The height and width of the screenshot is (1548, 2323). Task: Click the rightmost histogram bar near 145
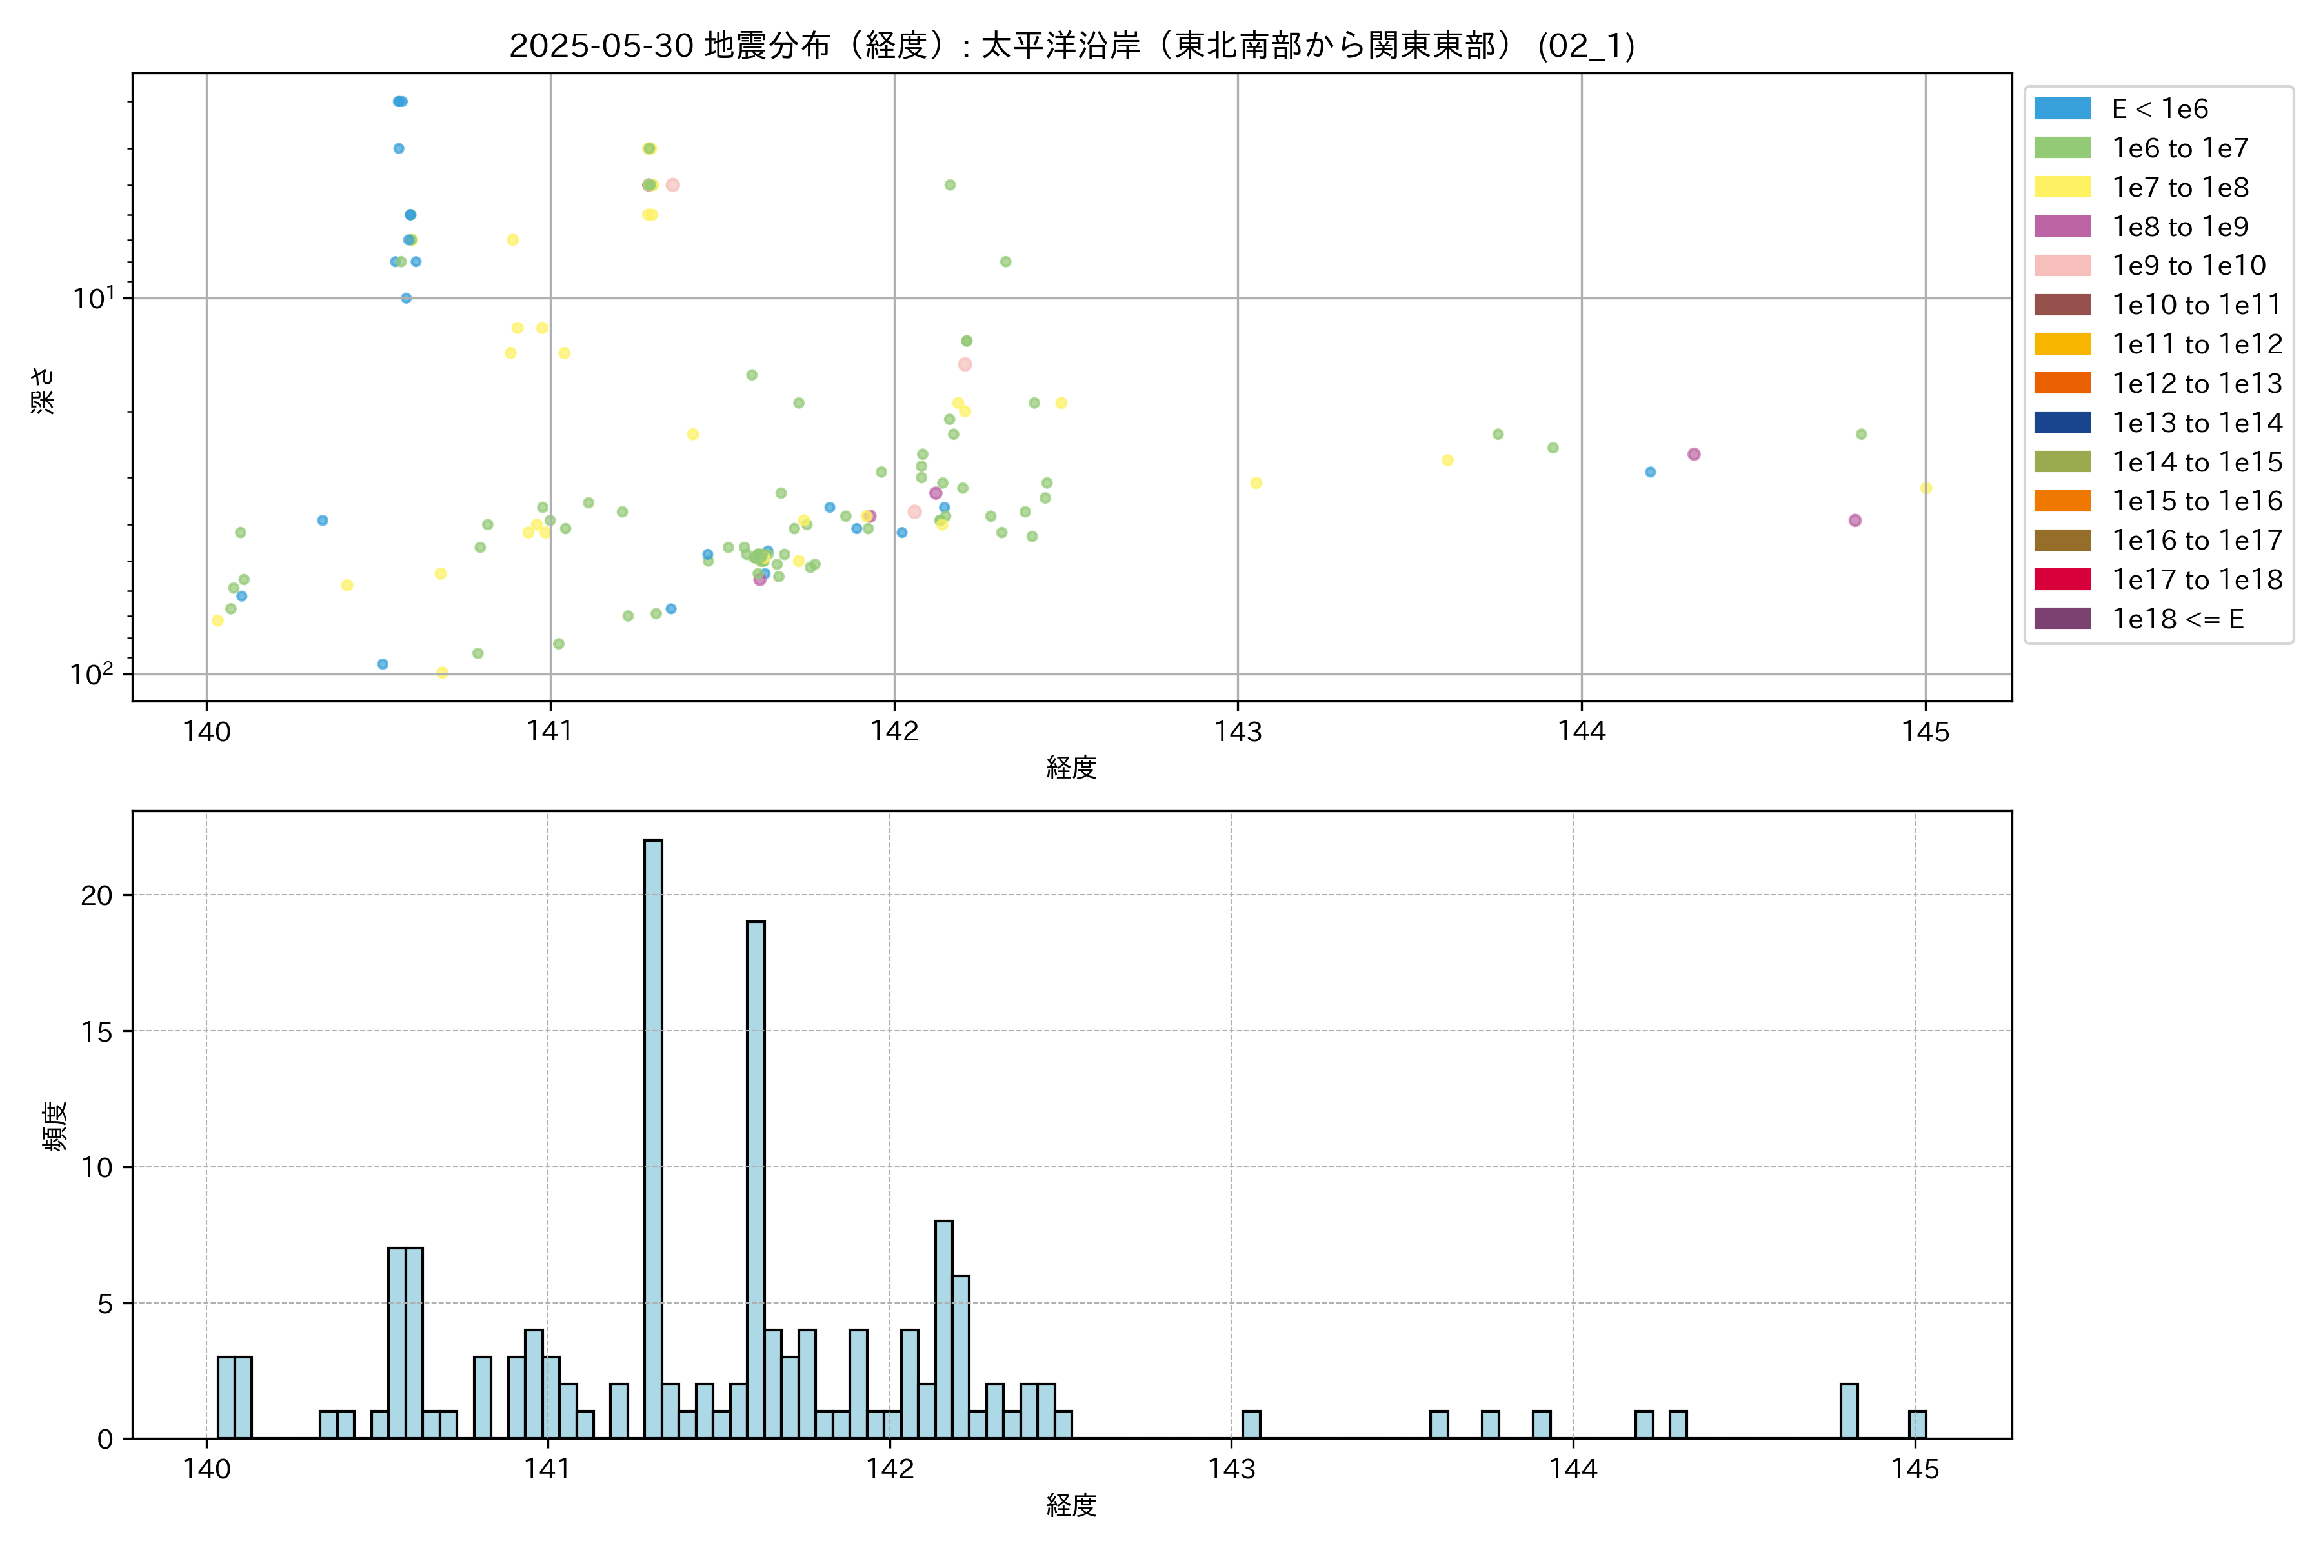1917,1425
